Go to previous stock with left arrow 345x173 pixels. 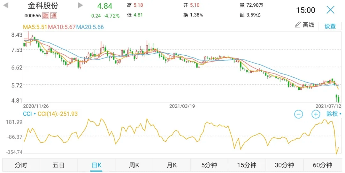click(x=6, y=5)
